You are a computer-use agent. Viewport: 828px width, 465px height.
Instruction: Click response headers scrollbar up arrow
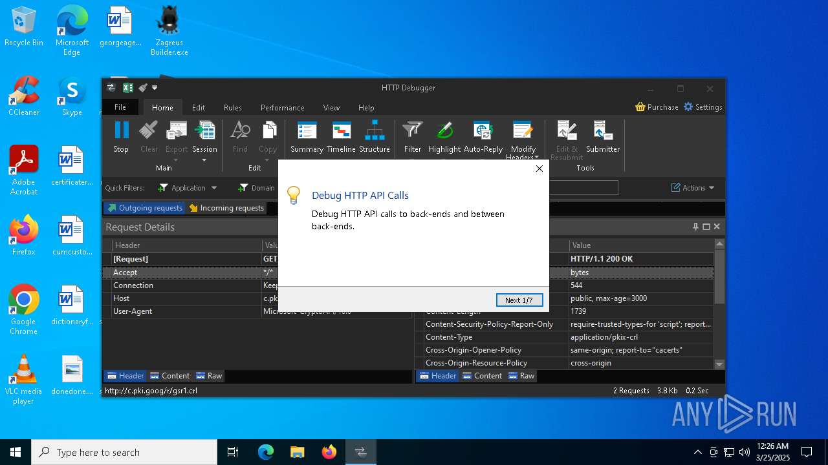click(x=719, y=244)
